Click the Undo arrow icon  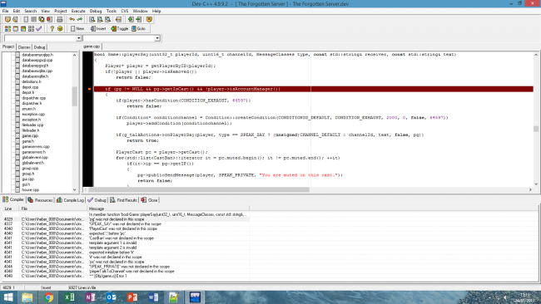(x=72, y=20)
